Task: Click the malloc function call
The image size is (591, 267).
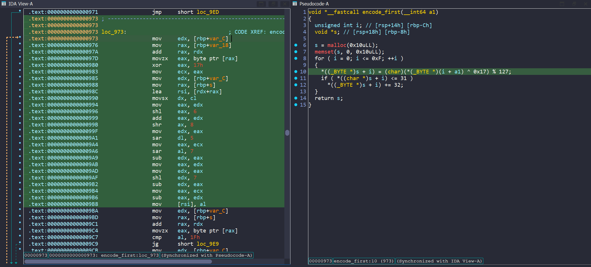Action: 337,45
